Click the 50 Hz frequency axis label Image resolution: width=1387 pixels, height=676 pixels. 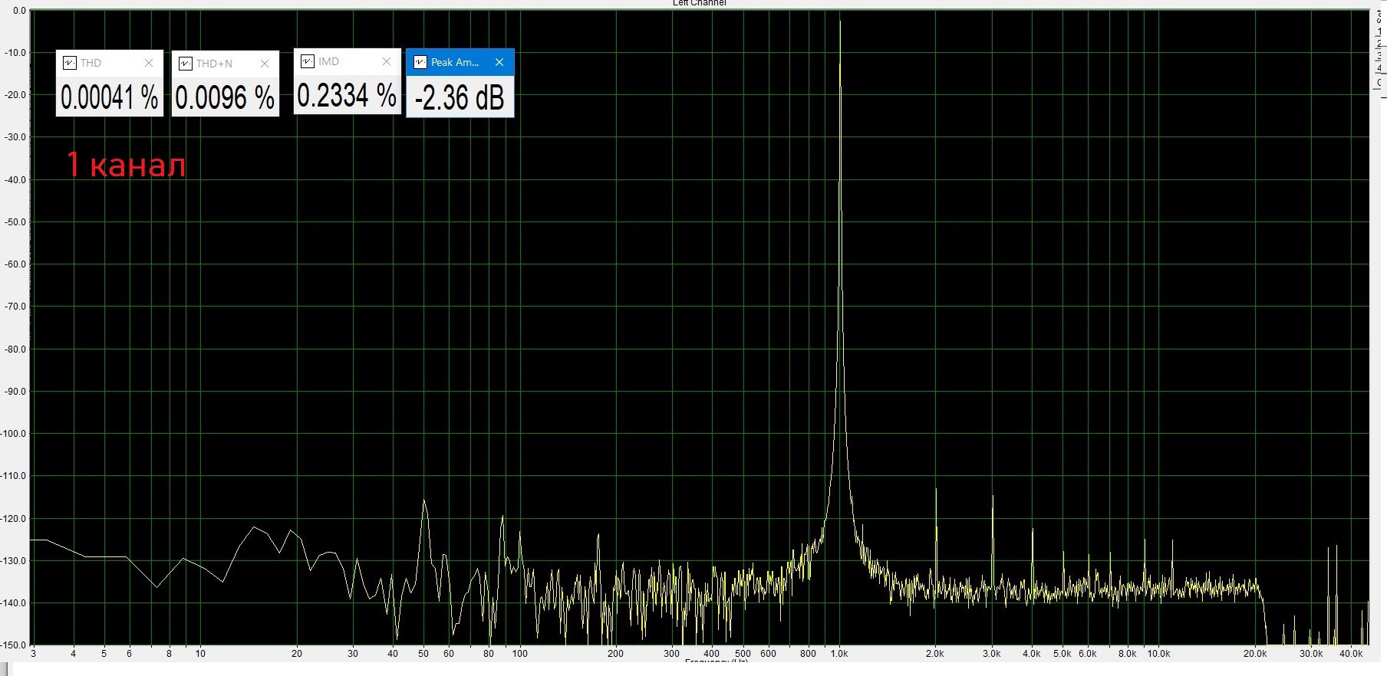(x=423, y=654)
